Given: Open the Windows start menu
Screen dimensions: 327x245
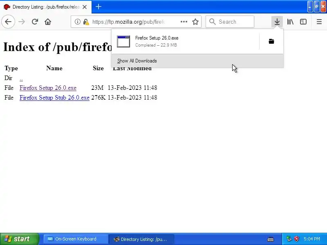Looking at the screenshot, I should [x=19, y=239].
